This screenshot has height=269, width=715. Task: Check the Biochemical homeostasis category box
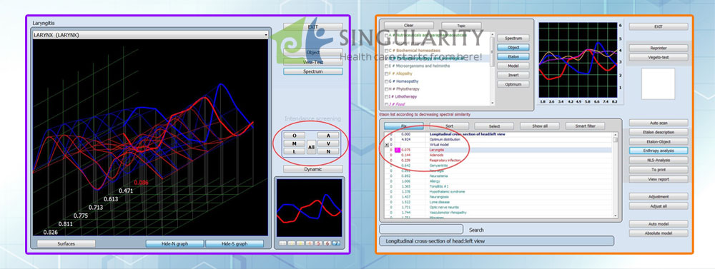click(387, 51)
